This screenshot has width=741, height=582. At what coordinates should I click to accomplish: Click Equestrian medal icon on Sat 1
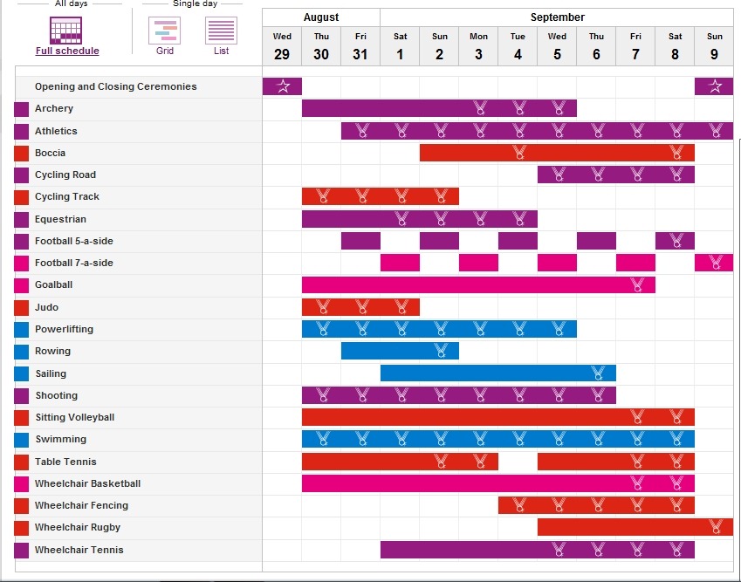(401, 219)
